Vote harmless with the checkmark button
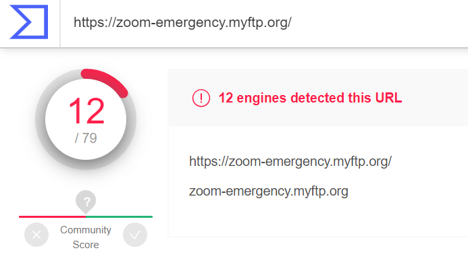Screen dimensions: 468x263 coord(135,235)
